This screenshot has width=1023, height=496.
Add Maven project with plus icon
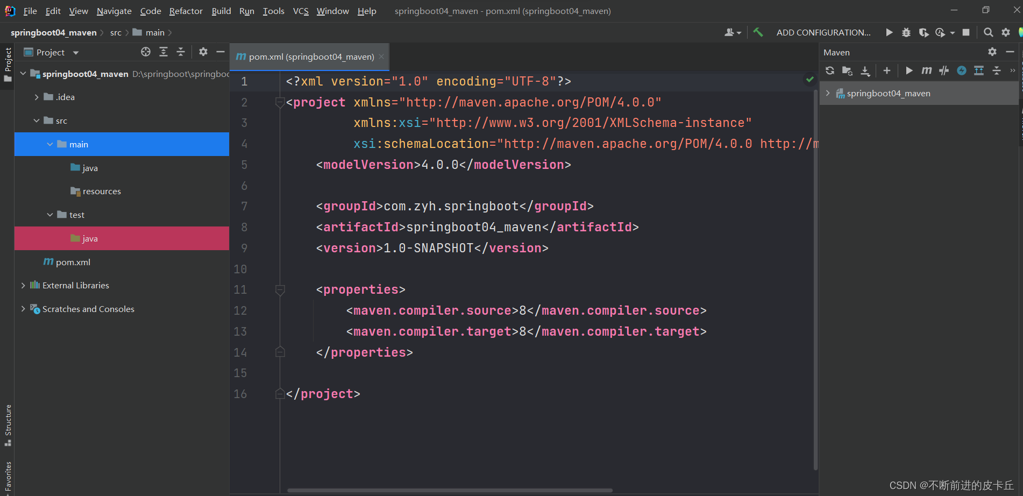(x=887, y=70)
